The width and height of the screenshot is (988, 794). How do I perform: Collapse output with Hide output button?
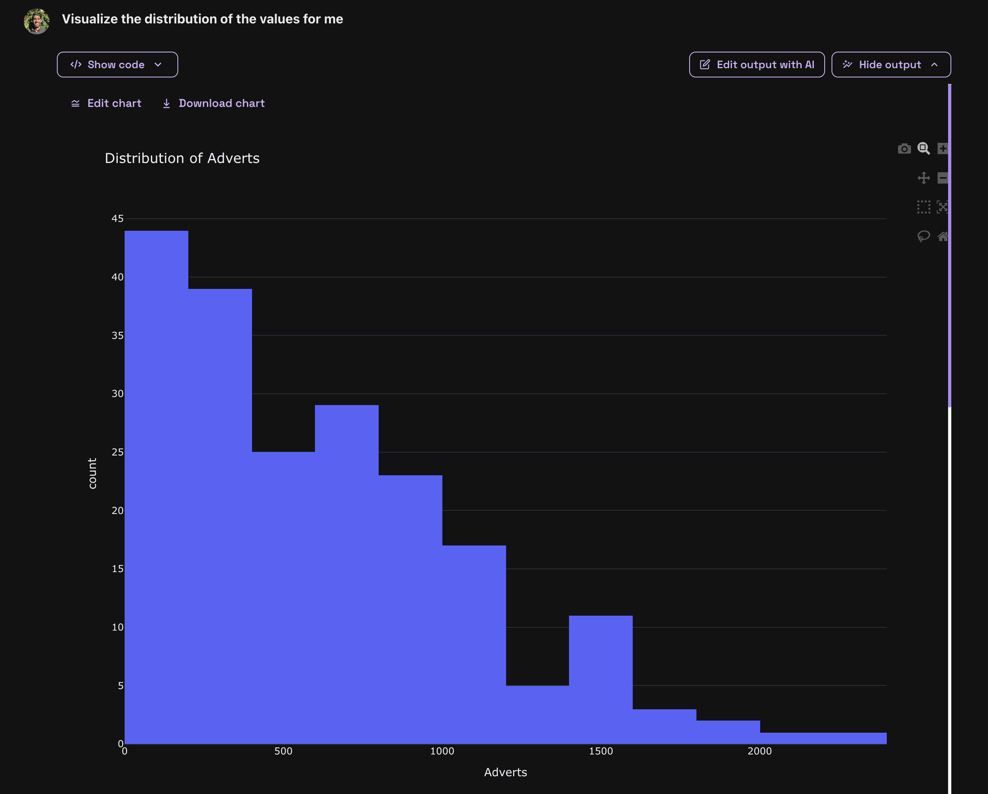(890, 65)
